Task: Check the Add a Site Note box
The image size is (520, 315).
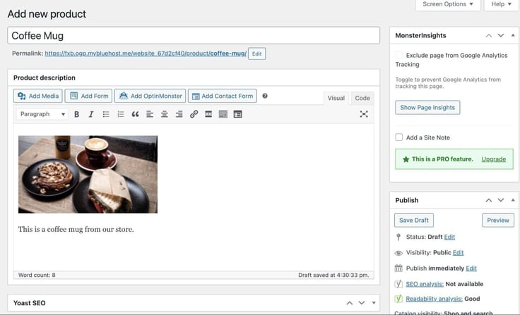Action: coord(399,137)
